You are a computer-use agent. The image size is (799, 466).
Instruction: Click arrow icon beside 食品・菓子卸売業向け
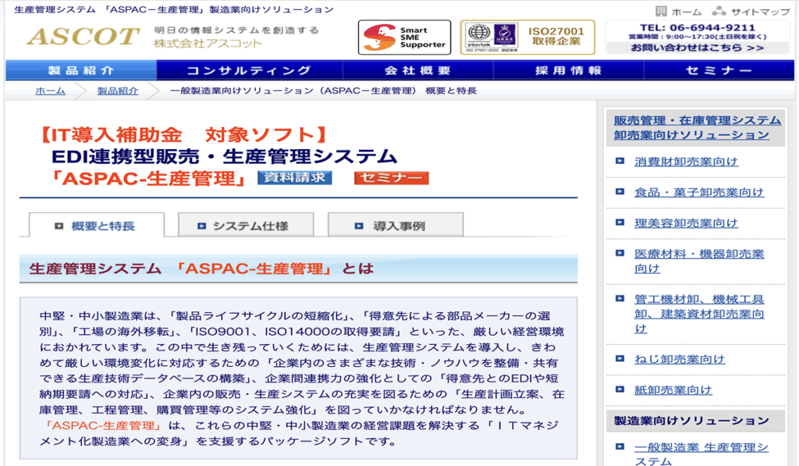click(x=620, y=192)
